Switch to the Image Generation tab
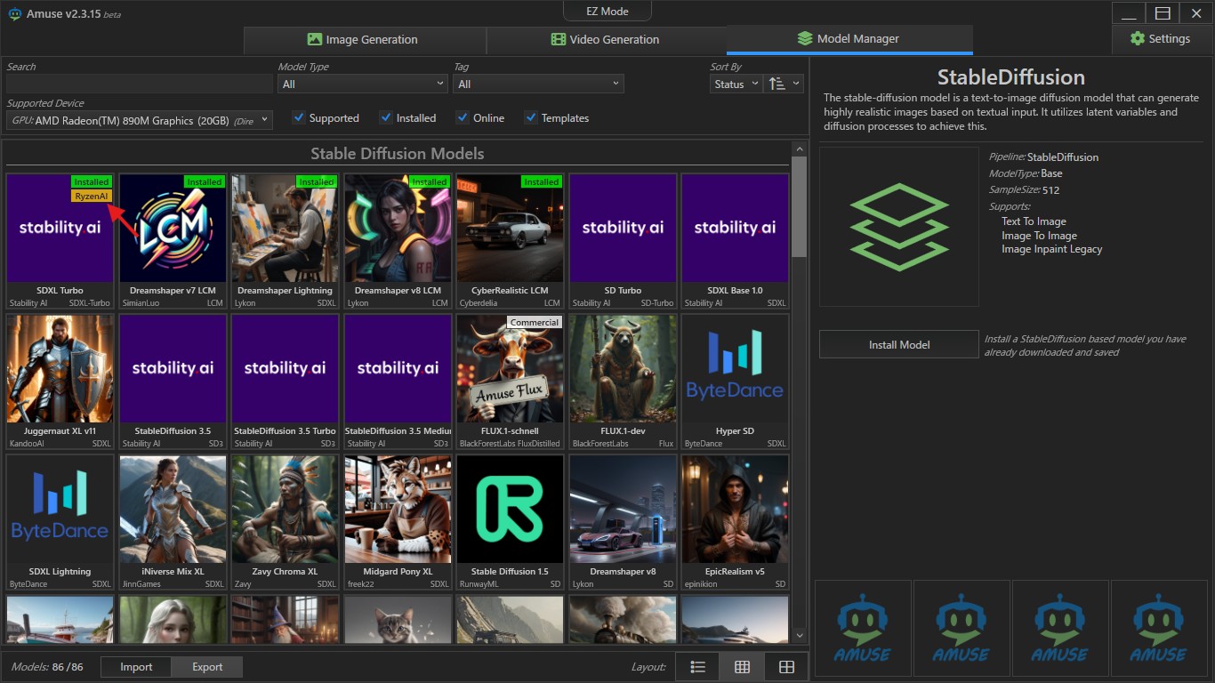The image size is (1215, 683). tap(363, 39)
